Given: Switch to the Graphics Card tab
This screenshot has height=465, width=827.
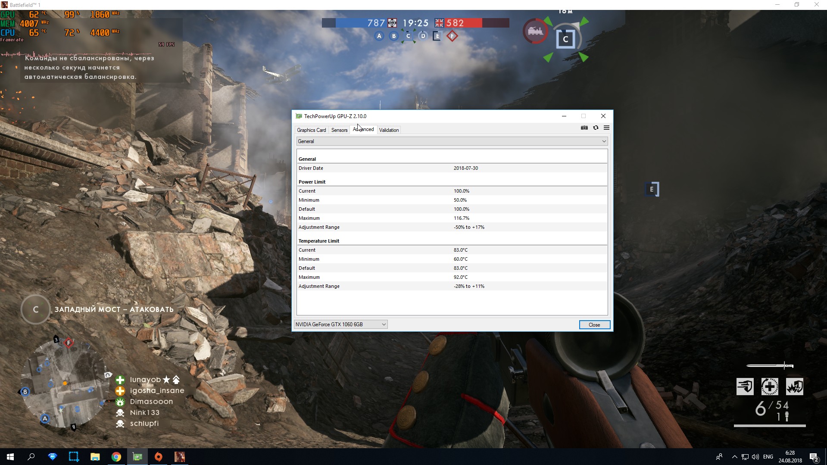Looking at the screenshot, I should (x=311, y=130).
